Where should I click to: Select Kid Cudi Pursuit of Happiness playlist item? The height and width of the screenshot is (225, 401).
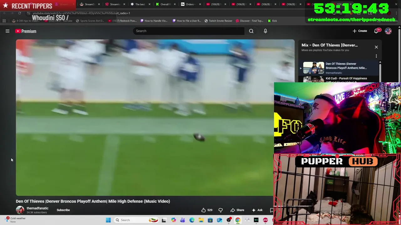pyautogui.click(x=339, y=79)
